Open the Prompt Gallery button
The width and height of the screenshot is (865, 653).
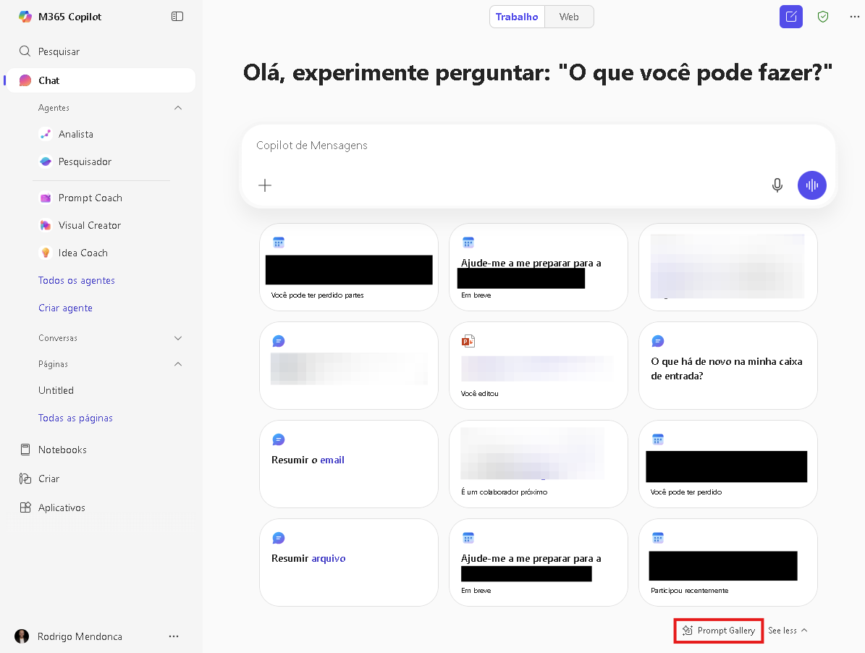tap(719, 631)
